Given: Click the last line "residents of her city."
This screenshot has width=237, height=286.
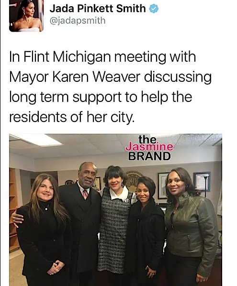Looking at the screenshot, I should (72, 117).
